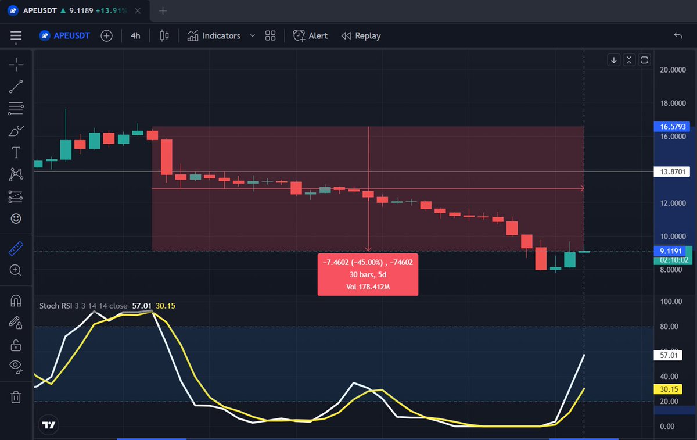Select the brush drawing tool
The height and width of the screenshot is (440, 697).
click(x=16, y=131)
